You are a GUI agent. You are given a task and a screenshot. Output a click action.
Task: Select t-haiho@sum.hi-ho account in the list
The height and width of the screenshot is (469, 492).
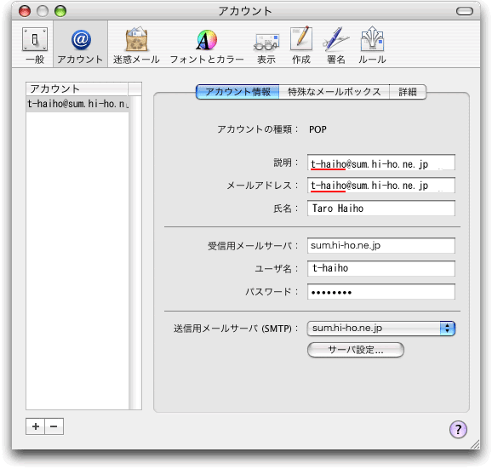(x=77, y=104)
